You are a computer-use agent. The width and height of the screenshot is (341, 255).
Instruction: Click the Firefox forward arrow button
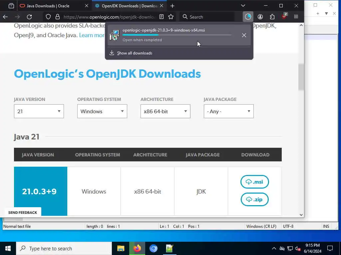17,17
